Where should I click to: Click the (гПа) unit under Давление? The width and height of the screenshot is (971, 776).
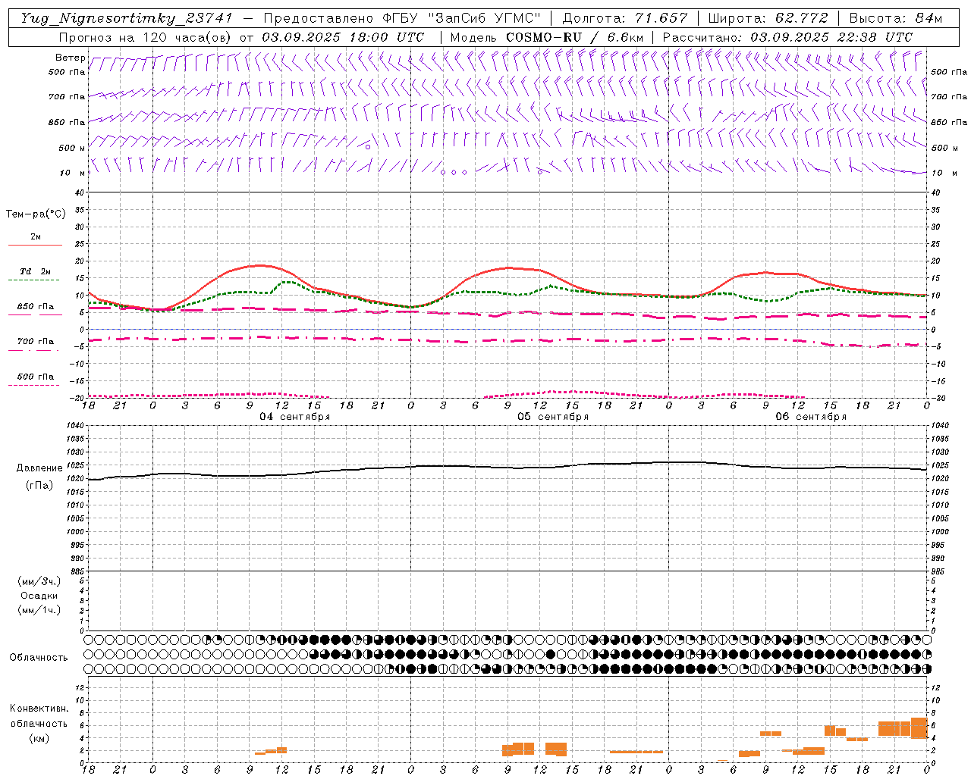point(39,485)
